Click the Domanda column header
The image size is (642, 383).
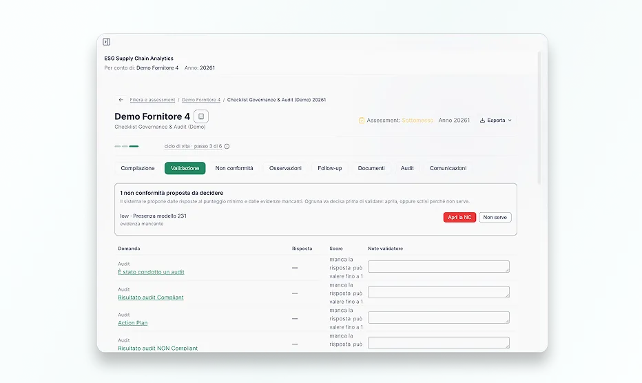129,249
